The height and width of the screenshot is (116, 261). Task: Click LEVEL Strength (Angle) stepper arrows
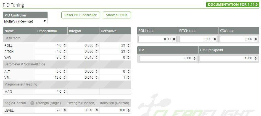65,110
